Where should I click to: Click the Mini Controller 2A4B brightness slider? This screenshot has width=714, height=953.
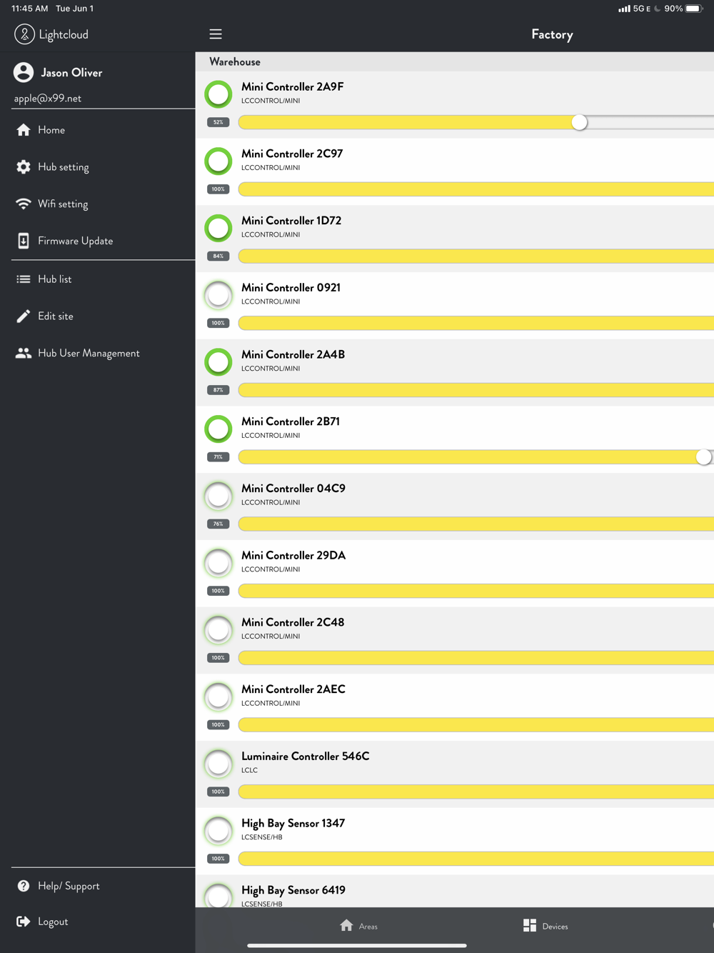pyautogui.click(x=476, y=390)
